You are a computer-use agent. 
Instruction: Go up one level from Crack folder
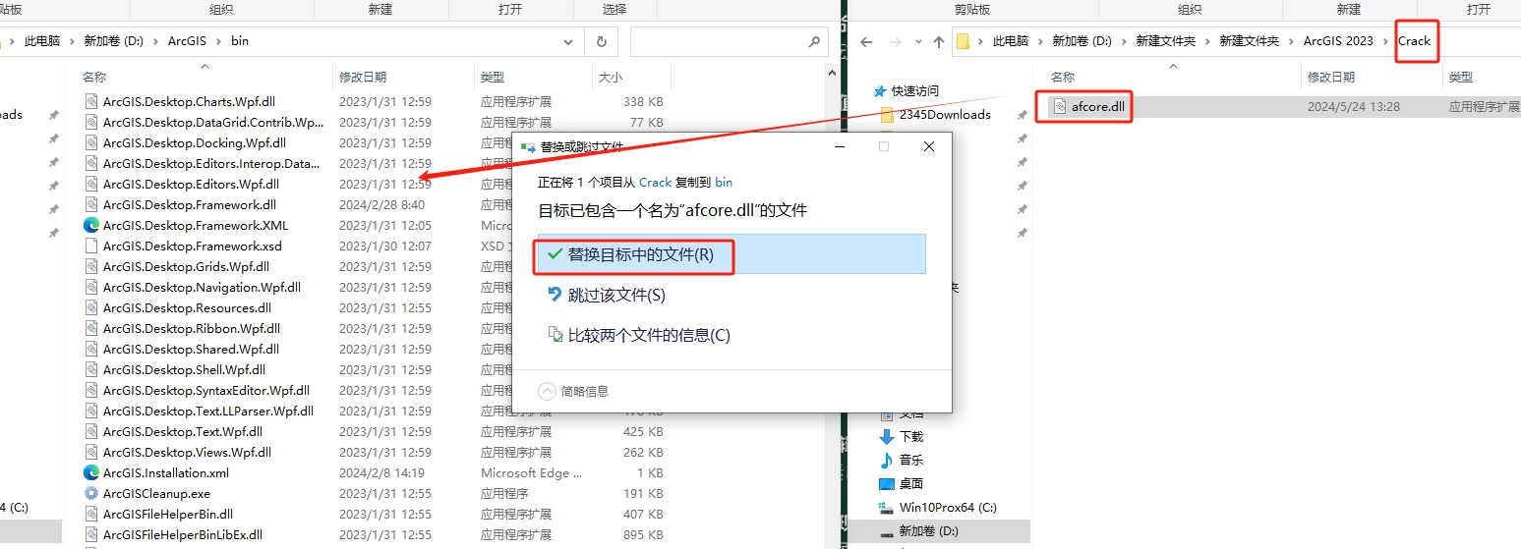coord(939,41)
